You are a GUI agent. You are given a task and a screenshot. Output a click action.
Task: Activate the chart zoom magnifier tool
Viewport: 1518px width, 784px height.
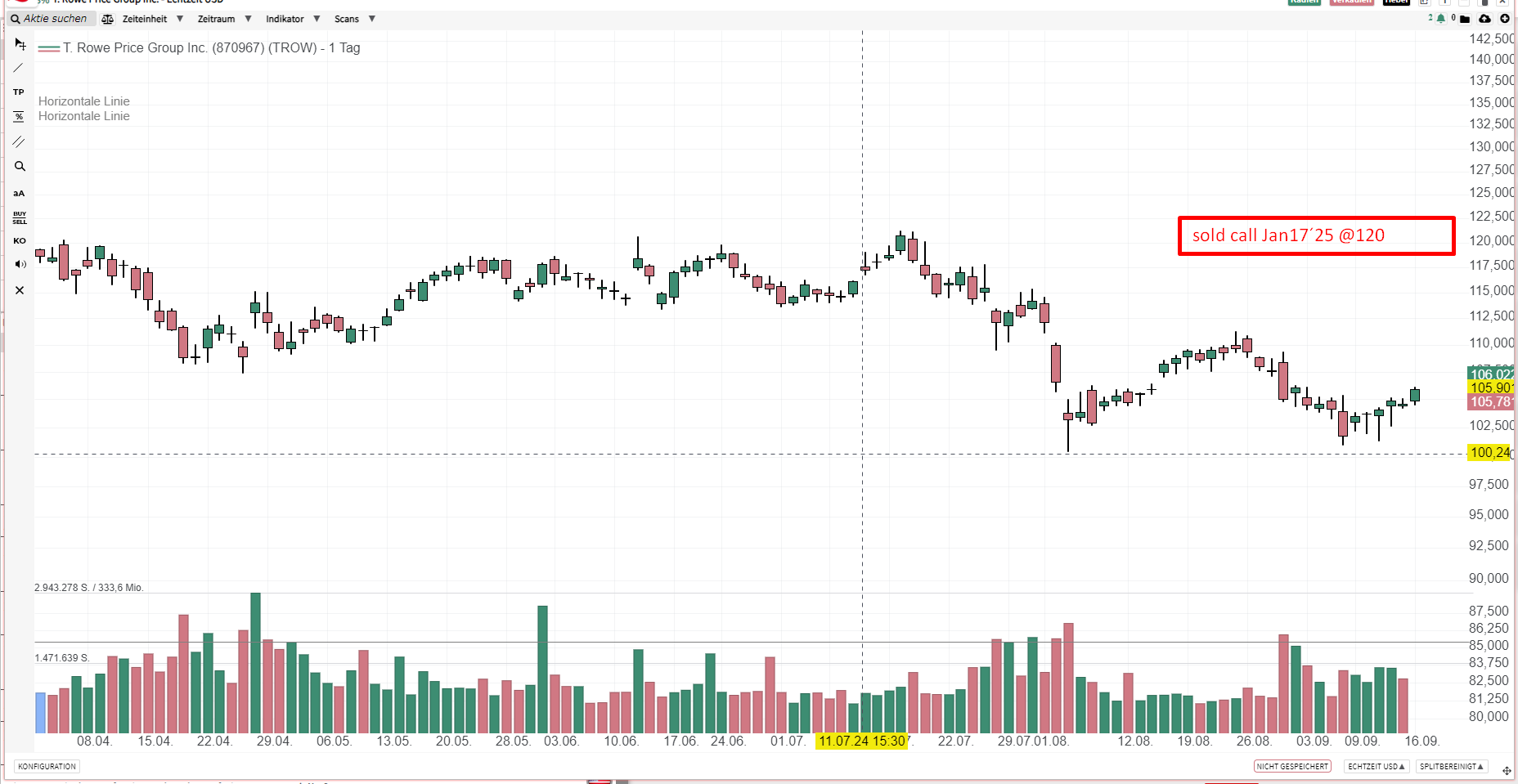click(x=19, y=166)
